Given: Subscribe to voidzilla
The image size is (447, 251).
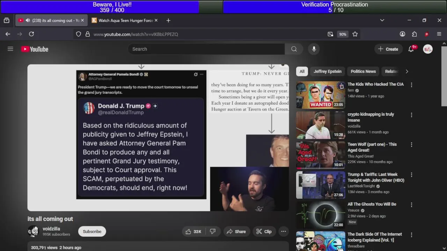Looking at the screenshot, I should click(x=92, y=231).
